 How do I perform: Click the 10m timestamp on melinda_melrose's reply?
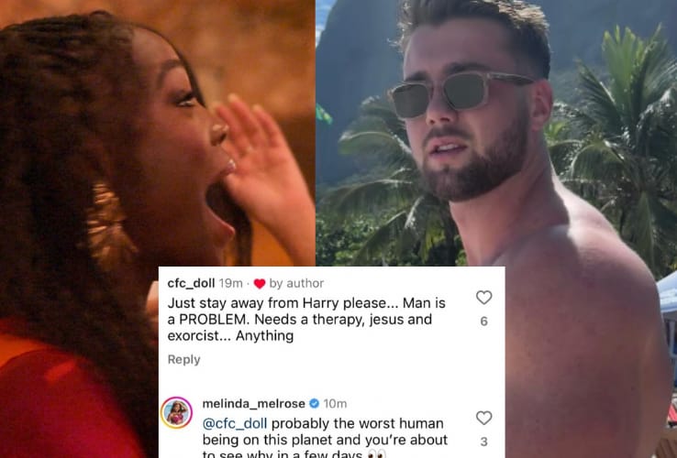click(x=335, y=404)
